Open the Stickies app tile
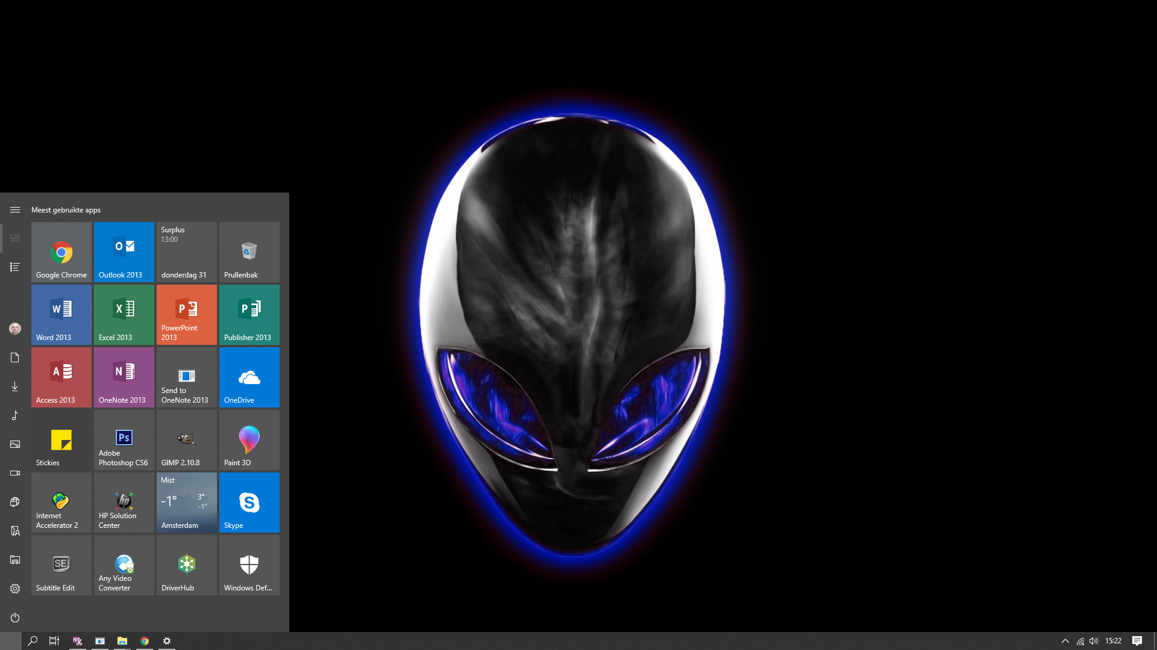1157x650 pixels. (61, 440)
